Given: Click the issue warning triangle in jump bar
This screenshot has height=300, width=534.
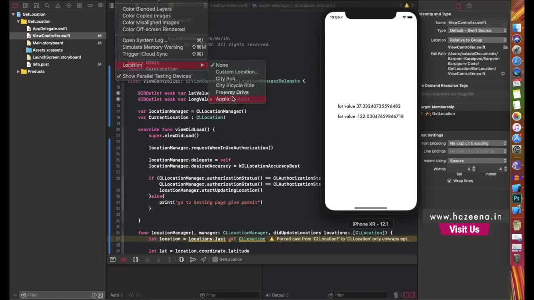Looking at the screenshot, I should tap(407, 5).
